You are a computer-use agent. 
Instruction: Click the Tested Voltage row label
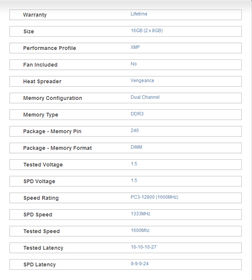[43, 165]
